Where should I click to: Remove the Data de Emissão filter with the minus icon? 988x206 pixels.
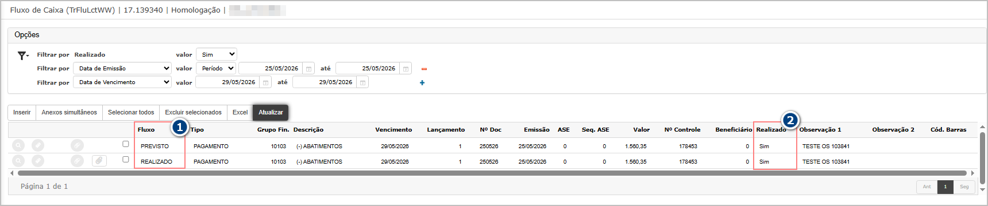pyautogui.click(x=424, y=69)
